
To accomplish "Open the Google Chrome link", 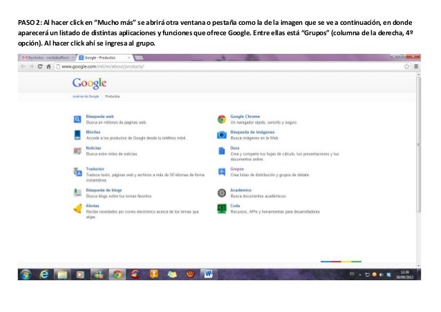I will (x=245, y=116).
